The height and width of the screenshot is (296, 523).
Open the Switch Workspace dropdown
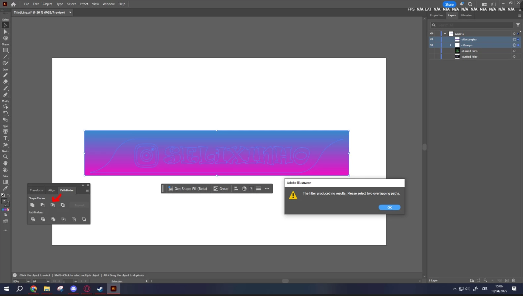(484, 4)
